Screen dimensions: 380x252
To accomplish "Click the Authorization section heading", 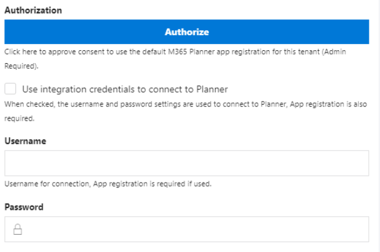I will [x=33, y=11].
